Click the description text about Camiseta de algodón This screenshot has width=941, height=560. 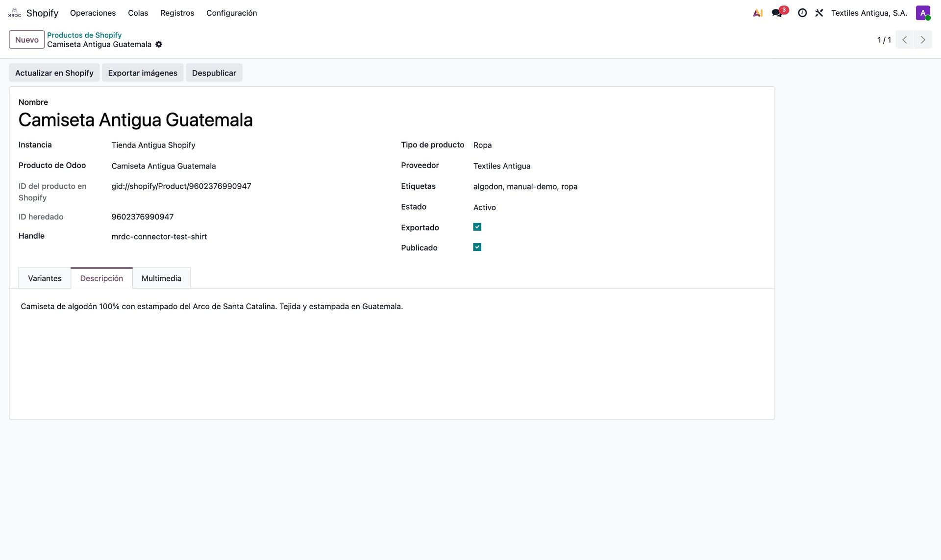pyautogui.click(x=212, y=306)
